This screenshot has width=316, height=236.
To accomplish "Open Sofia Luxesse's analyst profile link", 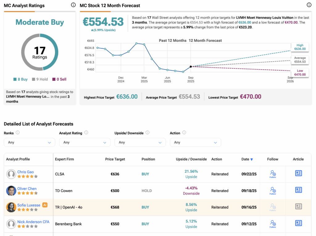I will click(29, 205).
